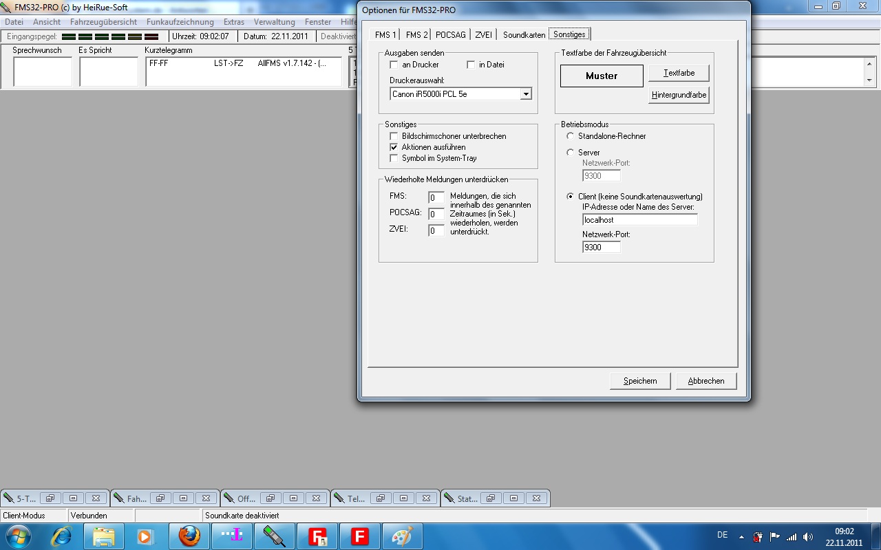The height and width of the screenshot is (550, 881).
Task: Show hidden tray icons arrow
Action: [741, 537]
